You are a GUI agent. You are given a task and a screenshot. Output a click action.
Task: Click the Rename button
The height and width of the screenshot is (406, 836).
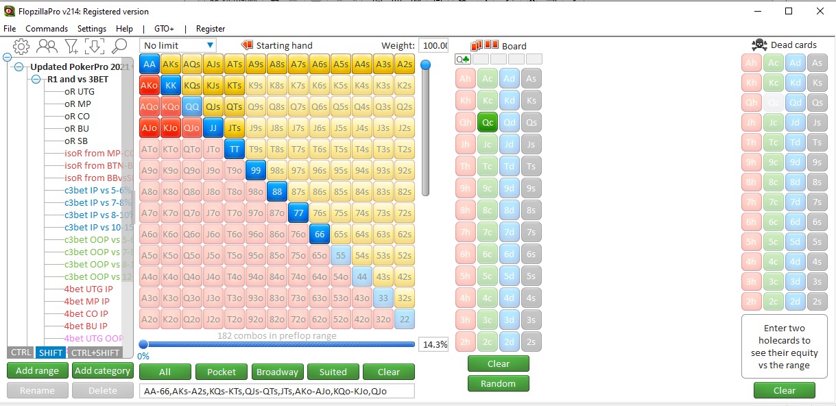[38, 390]
